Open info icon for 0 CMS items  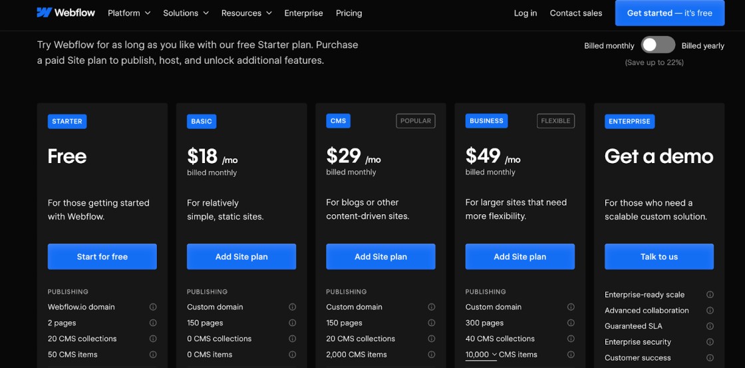tap(292, 354)
